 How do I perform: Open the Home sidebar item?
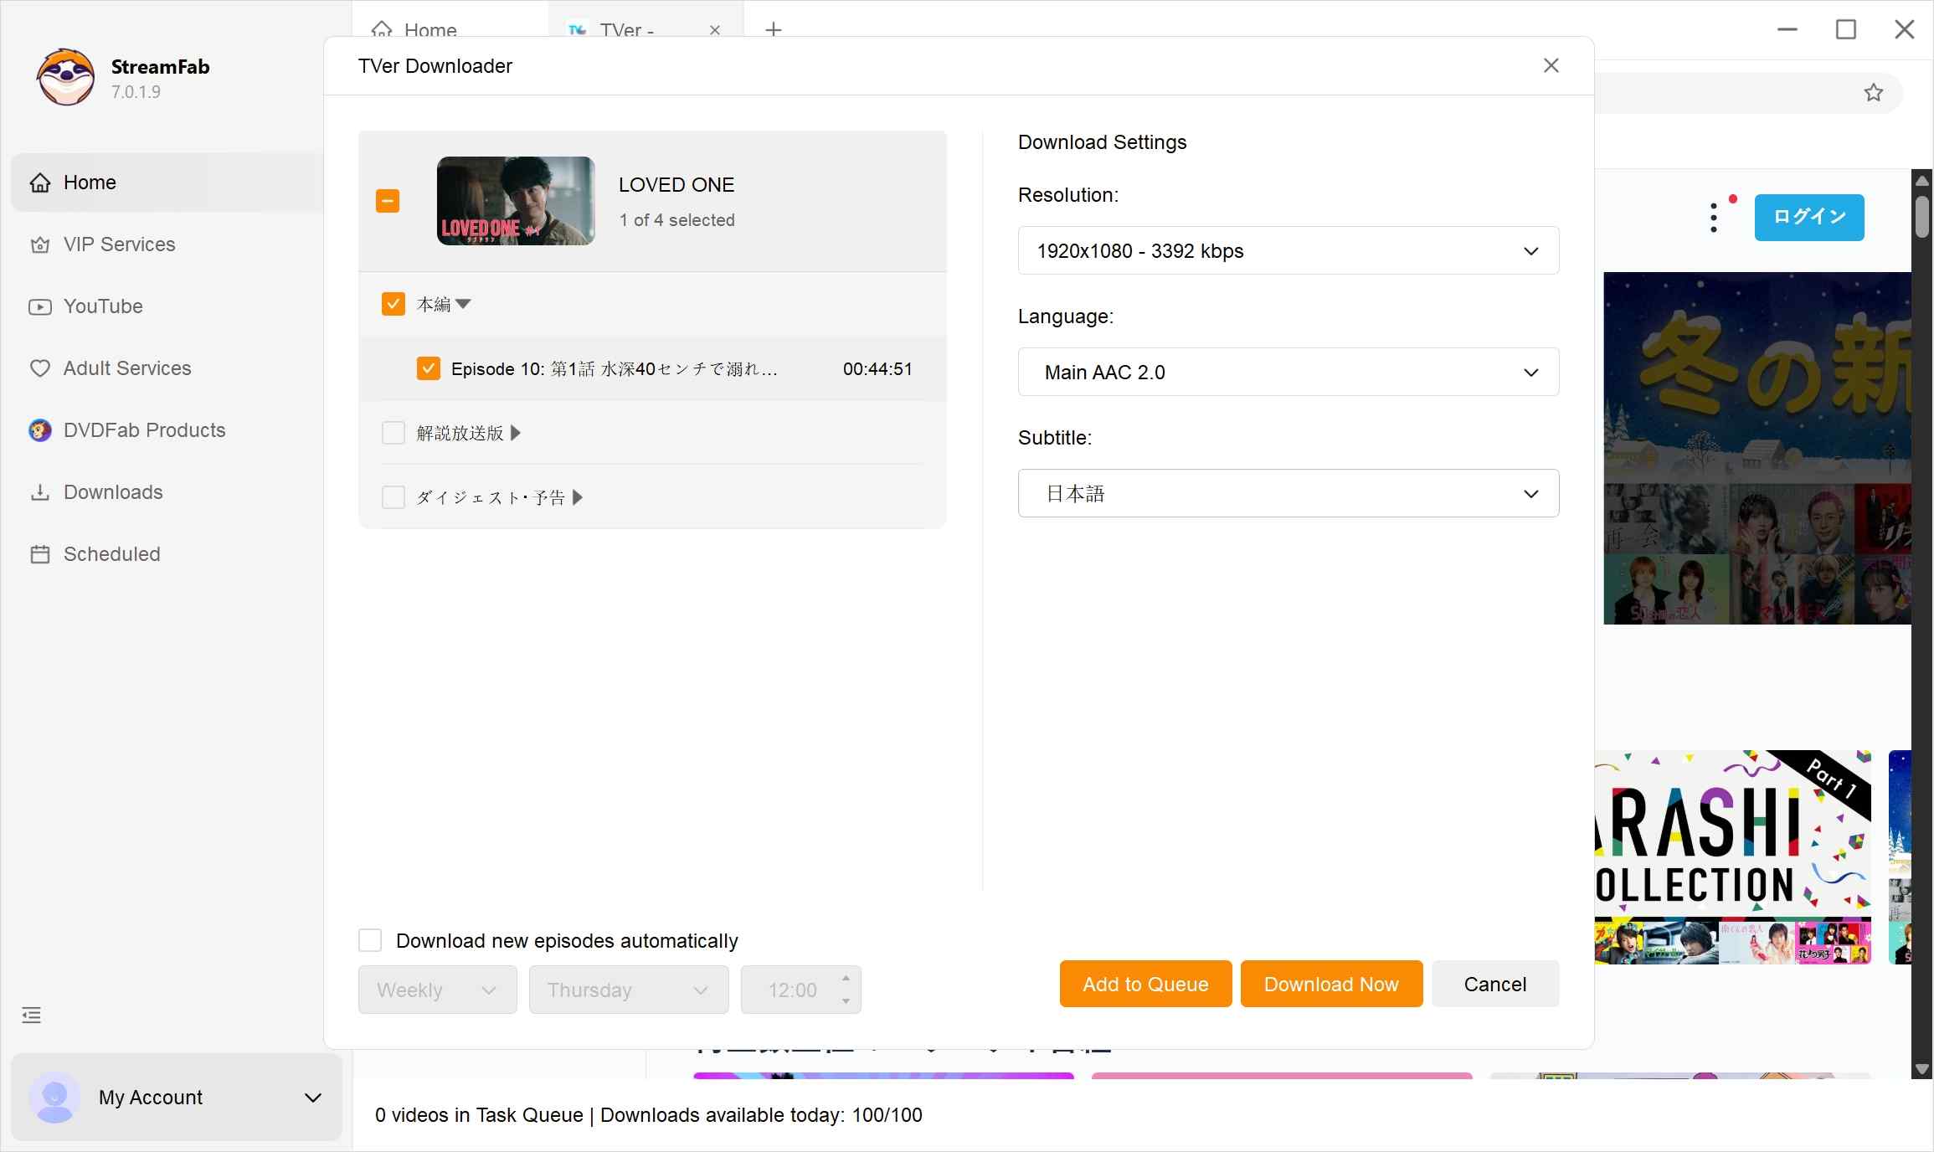pos(167,183)
